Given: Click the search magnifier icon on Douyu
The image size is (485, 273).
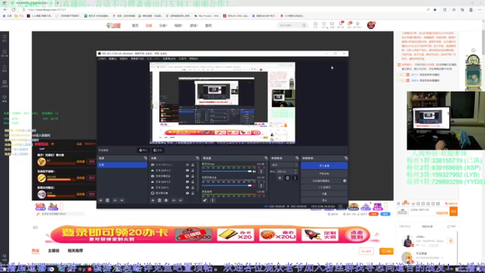Looking at the screenshot, I should (304, 25).
